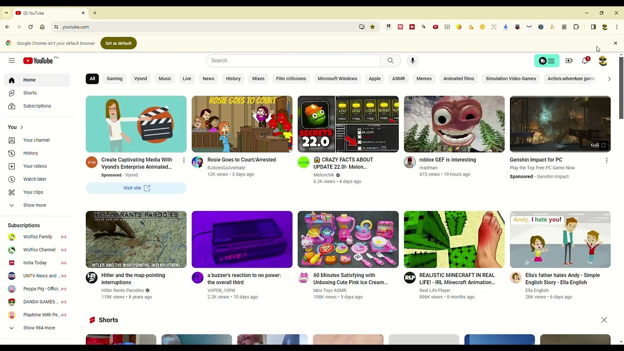The width and height of the screenshot is (624, 351).
Task: Go back in browser
Action: (7, 27)
